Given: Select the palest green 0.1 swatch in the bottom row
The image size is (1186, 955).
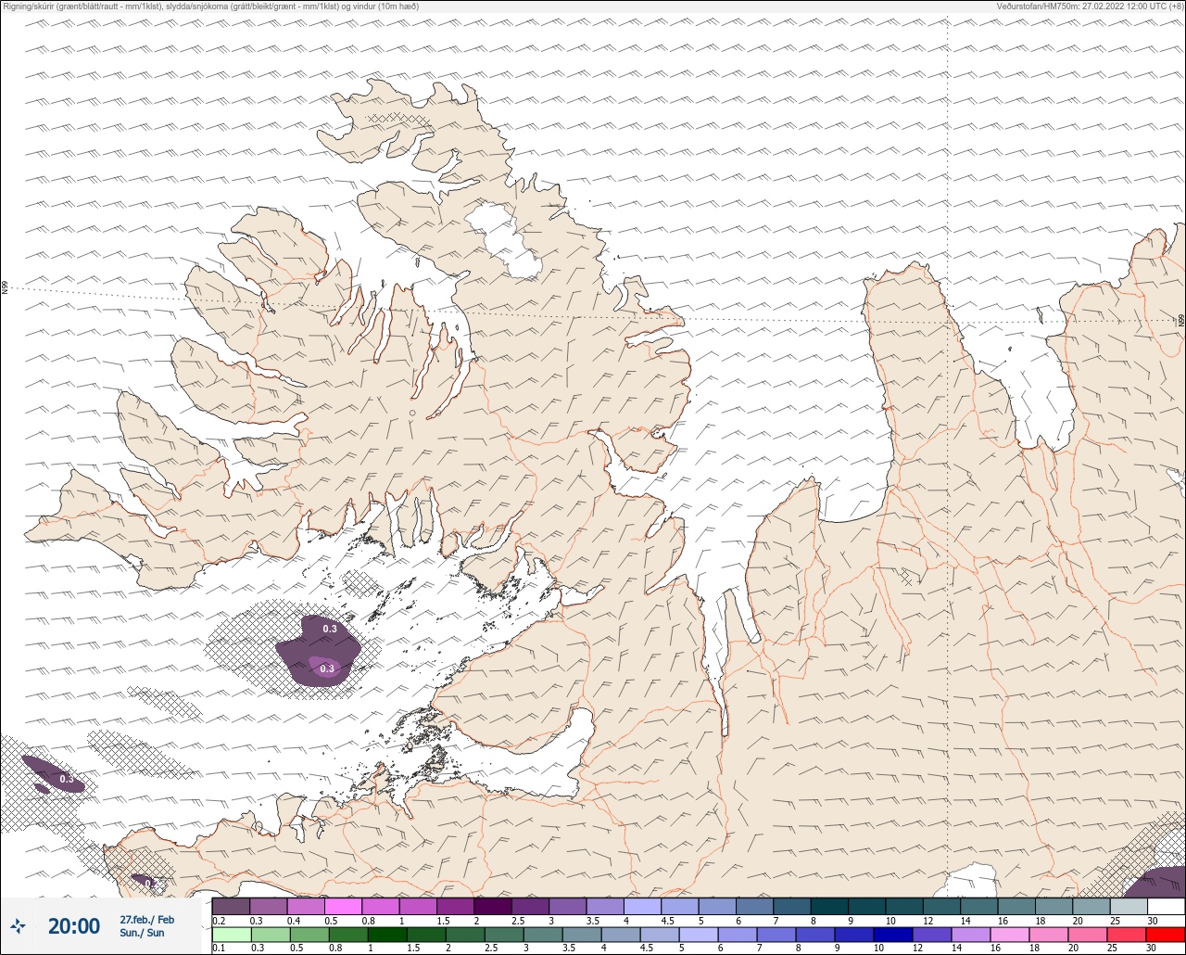Looking at the screenshot, I should tap(231, 935).
